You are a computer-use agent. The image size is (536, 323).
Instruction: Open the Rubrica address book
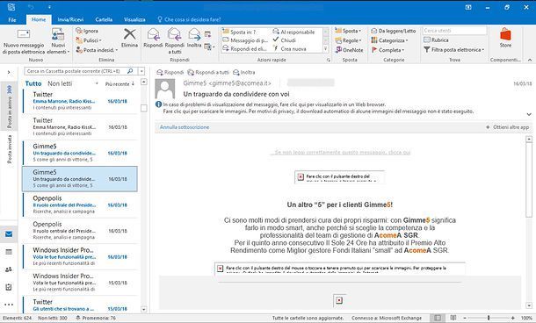436,40
